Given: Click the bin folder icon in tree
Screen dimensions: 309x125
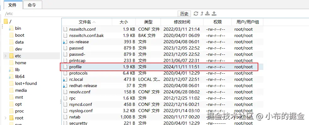Looking at the screenshot, I should coord(11,28).
